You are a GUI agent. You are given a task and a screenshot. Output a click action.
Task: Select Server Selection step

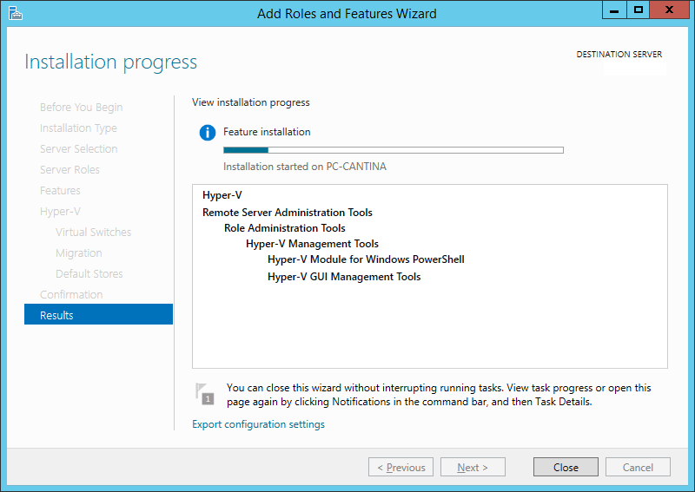click(78, 148)
